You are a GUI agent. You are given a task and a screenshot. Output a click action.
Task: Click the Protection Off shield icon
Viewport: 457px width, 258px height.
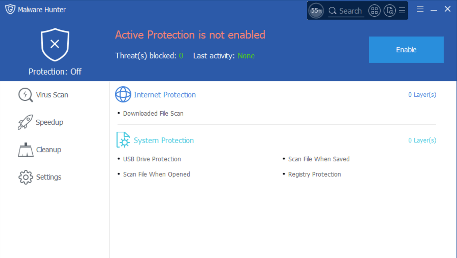(55, 45)
